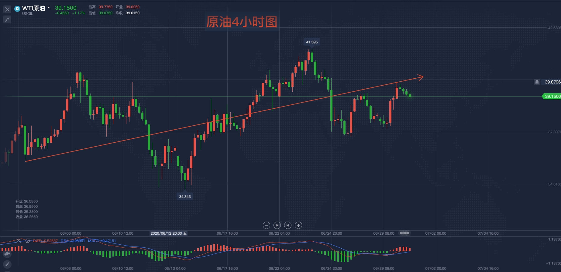This screenshot has height=272, width=561.
Task: Click the candlestick chart type icon
Action: tap(7, 254)
